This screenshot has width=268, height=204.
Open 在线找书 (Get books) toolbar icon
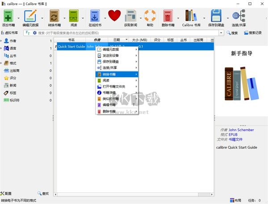point(96,16)
